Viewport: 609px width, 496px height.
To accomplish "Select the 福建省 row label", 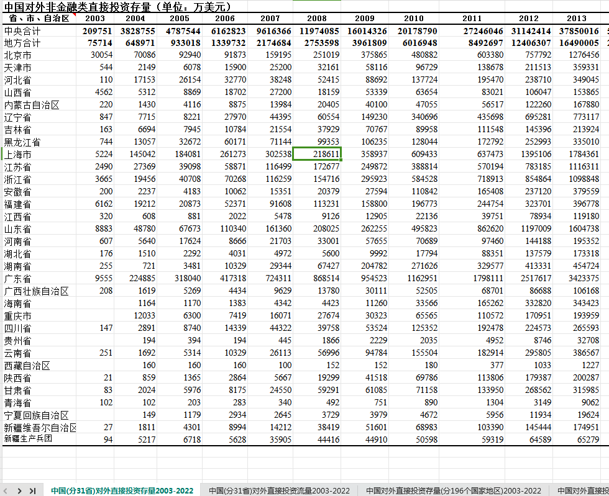I will point(39,204).
